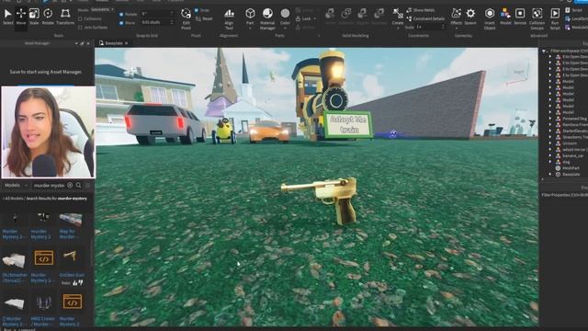Open the Service tool

tap(520, 17)
